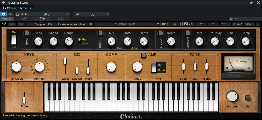
Task: Click the Tune value stepper arrows
Action: [181, 24]
